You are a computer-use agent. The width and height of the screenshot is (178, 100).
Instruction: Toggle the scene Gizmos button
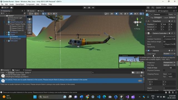[x=141, y=14]
